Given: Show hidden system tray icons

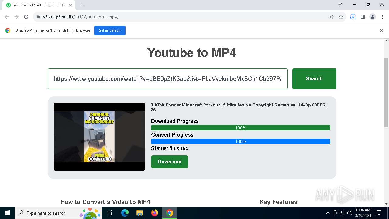Looking at the screenshot, I should tap(328, 213).
